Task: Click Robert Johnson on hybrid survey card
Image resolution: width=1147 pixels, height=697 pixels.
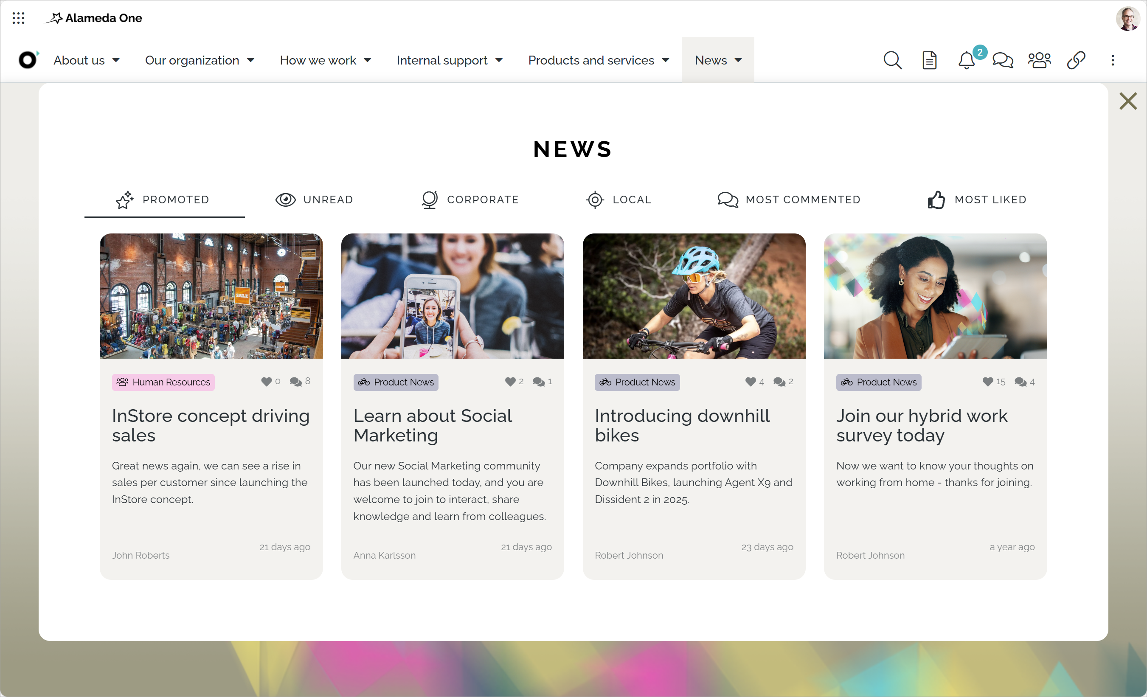Action: (871, 555)
